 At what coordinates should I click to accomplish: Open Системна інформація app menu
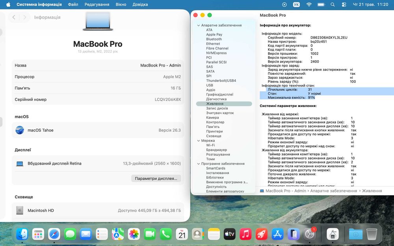pos(39,4)
